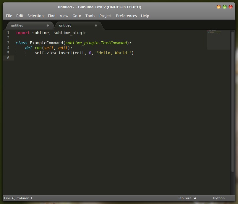Open the Selection menu
Image resolution: width=238 pixels, height=204 pixels.
coord(35,16)
